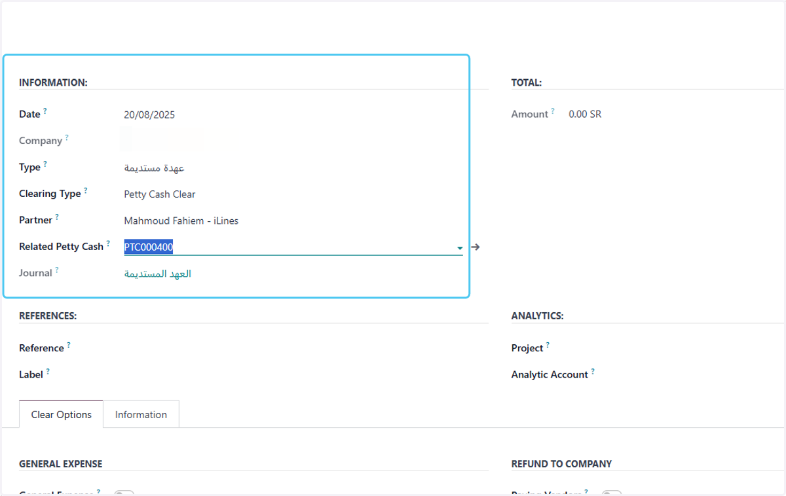786x496 pixels.
Task: Click the Type value عهدة مستديمة
Action: [x=155, y=168]
